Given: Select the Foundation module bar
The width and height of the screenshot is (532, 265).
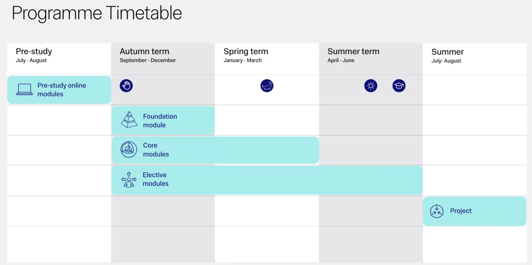Looking at the screenshot, I should coord(163,120).
